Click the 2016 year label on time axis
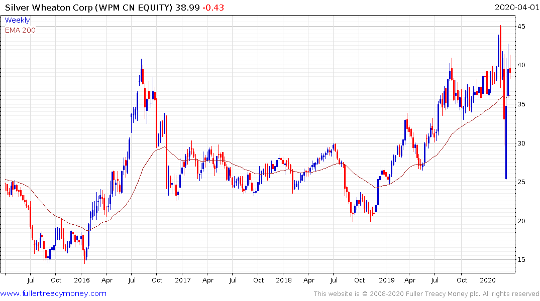The height and width of the screenshot is (301, 540). 82,280
